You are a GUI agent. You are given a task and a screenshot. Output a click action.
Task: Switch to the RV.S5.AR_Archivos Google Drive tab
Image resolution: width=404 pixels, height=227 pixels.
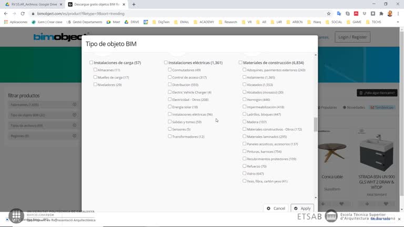pos(32,4)
